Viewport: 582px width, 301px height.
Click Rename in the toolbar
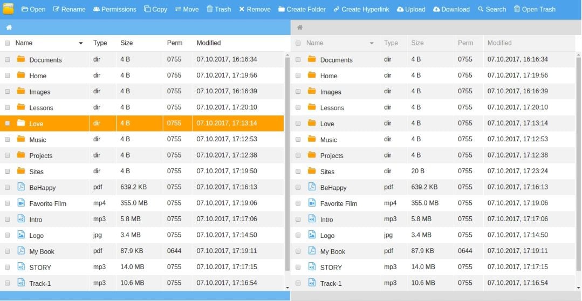(x=69, y=9)
